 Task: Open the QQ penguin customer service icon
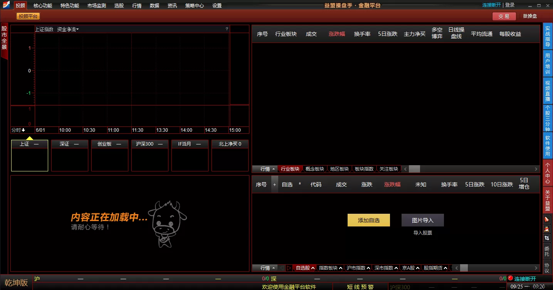tap(547, 229)
